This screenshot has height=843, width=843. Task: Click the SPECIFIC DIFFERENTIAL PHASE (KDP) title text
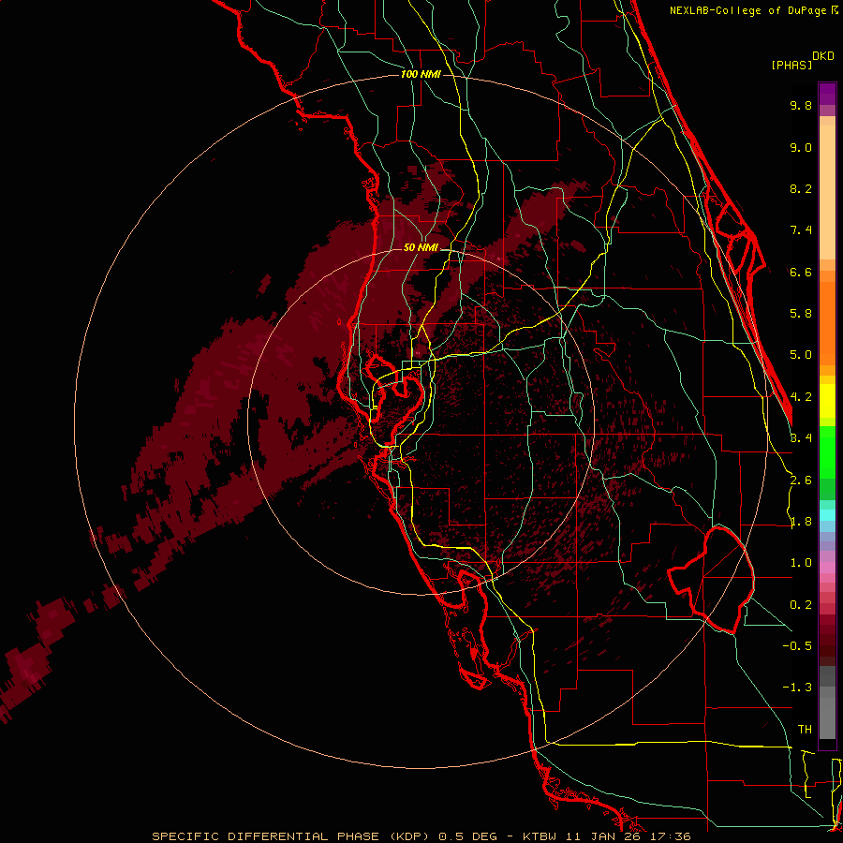point(291,836)
